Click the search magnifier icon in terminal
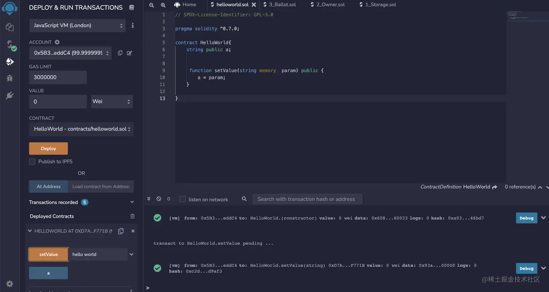 pos(244,199)
